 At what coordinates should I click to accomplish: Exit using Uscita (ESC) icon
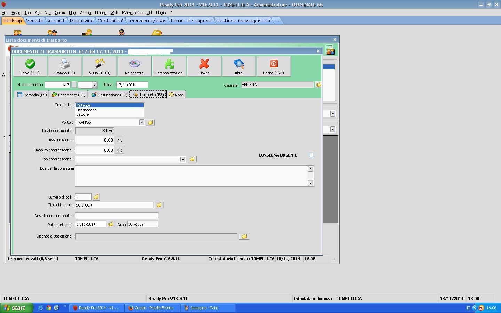click(x=273, y=64)
